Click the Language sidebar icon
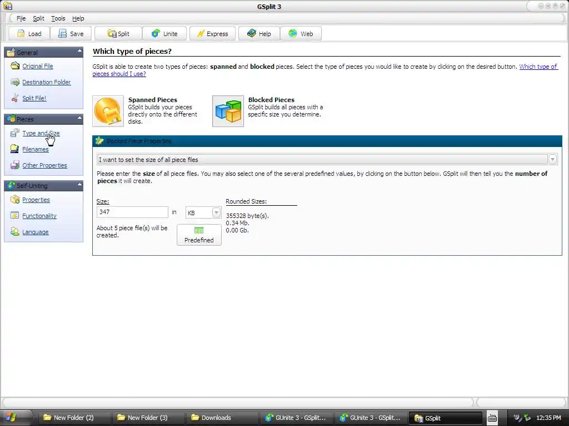This screenshot has width=569, height=426. pyautogui.click(x=15, y=231)
